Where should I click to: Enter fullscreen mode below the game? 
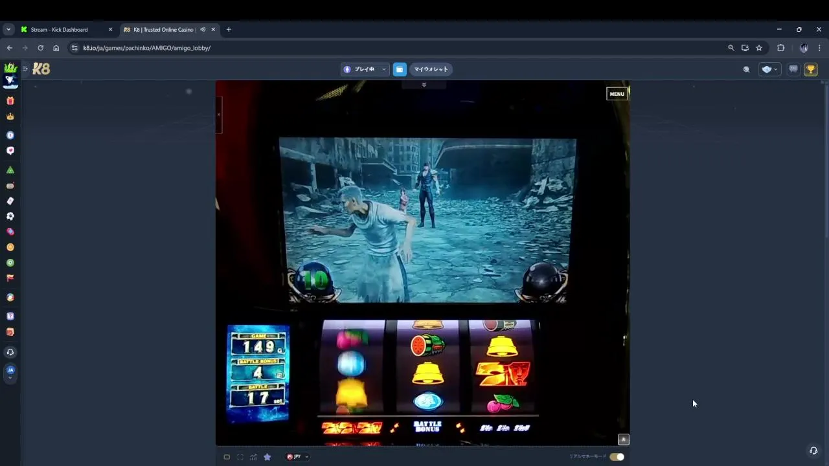point(240,457)
